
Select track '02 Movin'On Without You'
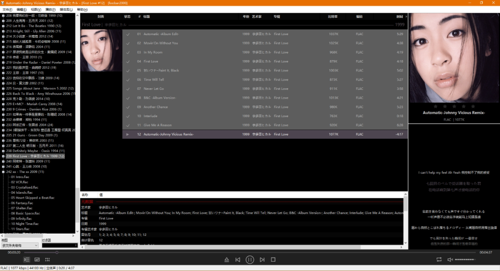[x=265, y=43]
